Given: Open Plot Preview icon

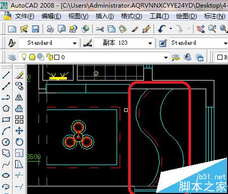Looking at the screenshot, I should coord(62,29).
